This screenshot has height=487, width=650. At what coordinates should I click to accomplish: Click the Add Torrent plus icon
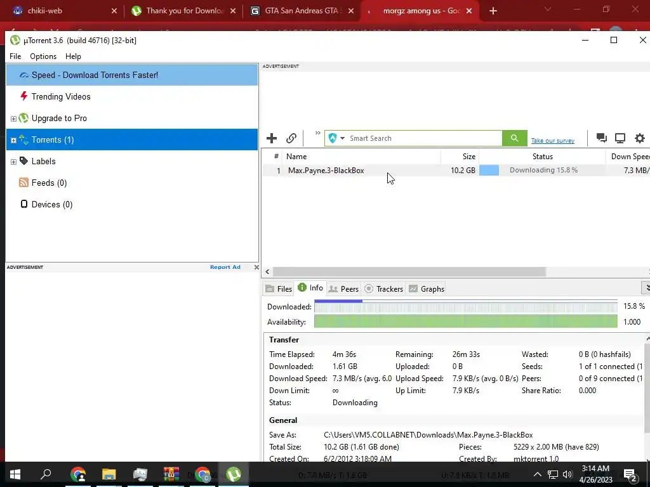point(272,138)
